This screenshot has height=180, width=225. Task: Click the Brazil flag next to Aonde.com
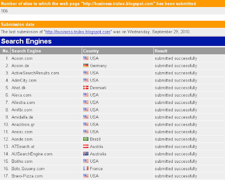tap(86, 139)
